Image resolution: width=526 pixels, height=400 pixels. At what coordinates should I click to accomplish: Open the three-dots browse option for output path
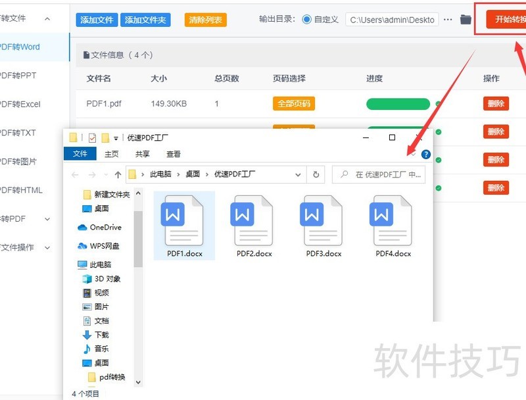coord(448,20)
